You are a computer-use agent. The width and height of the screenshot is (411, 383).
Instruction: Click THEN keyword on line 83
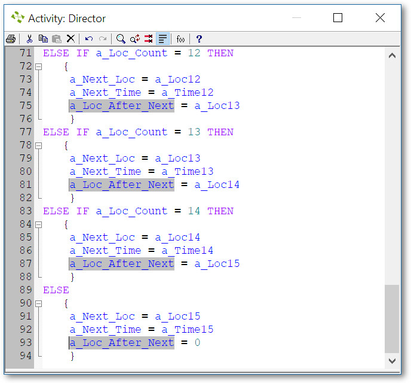[x=220, y=211]
